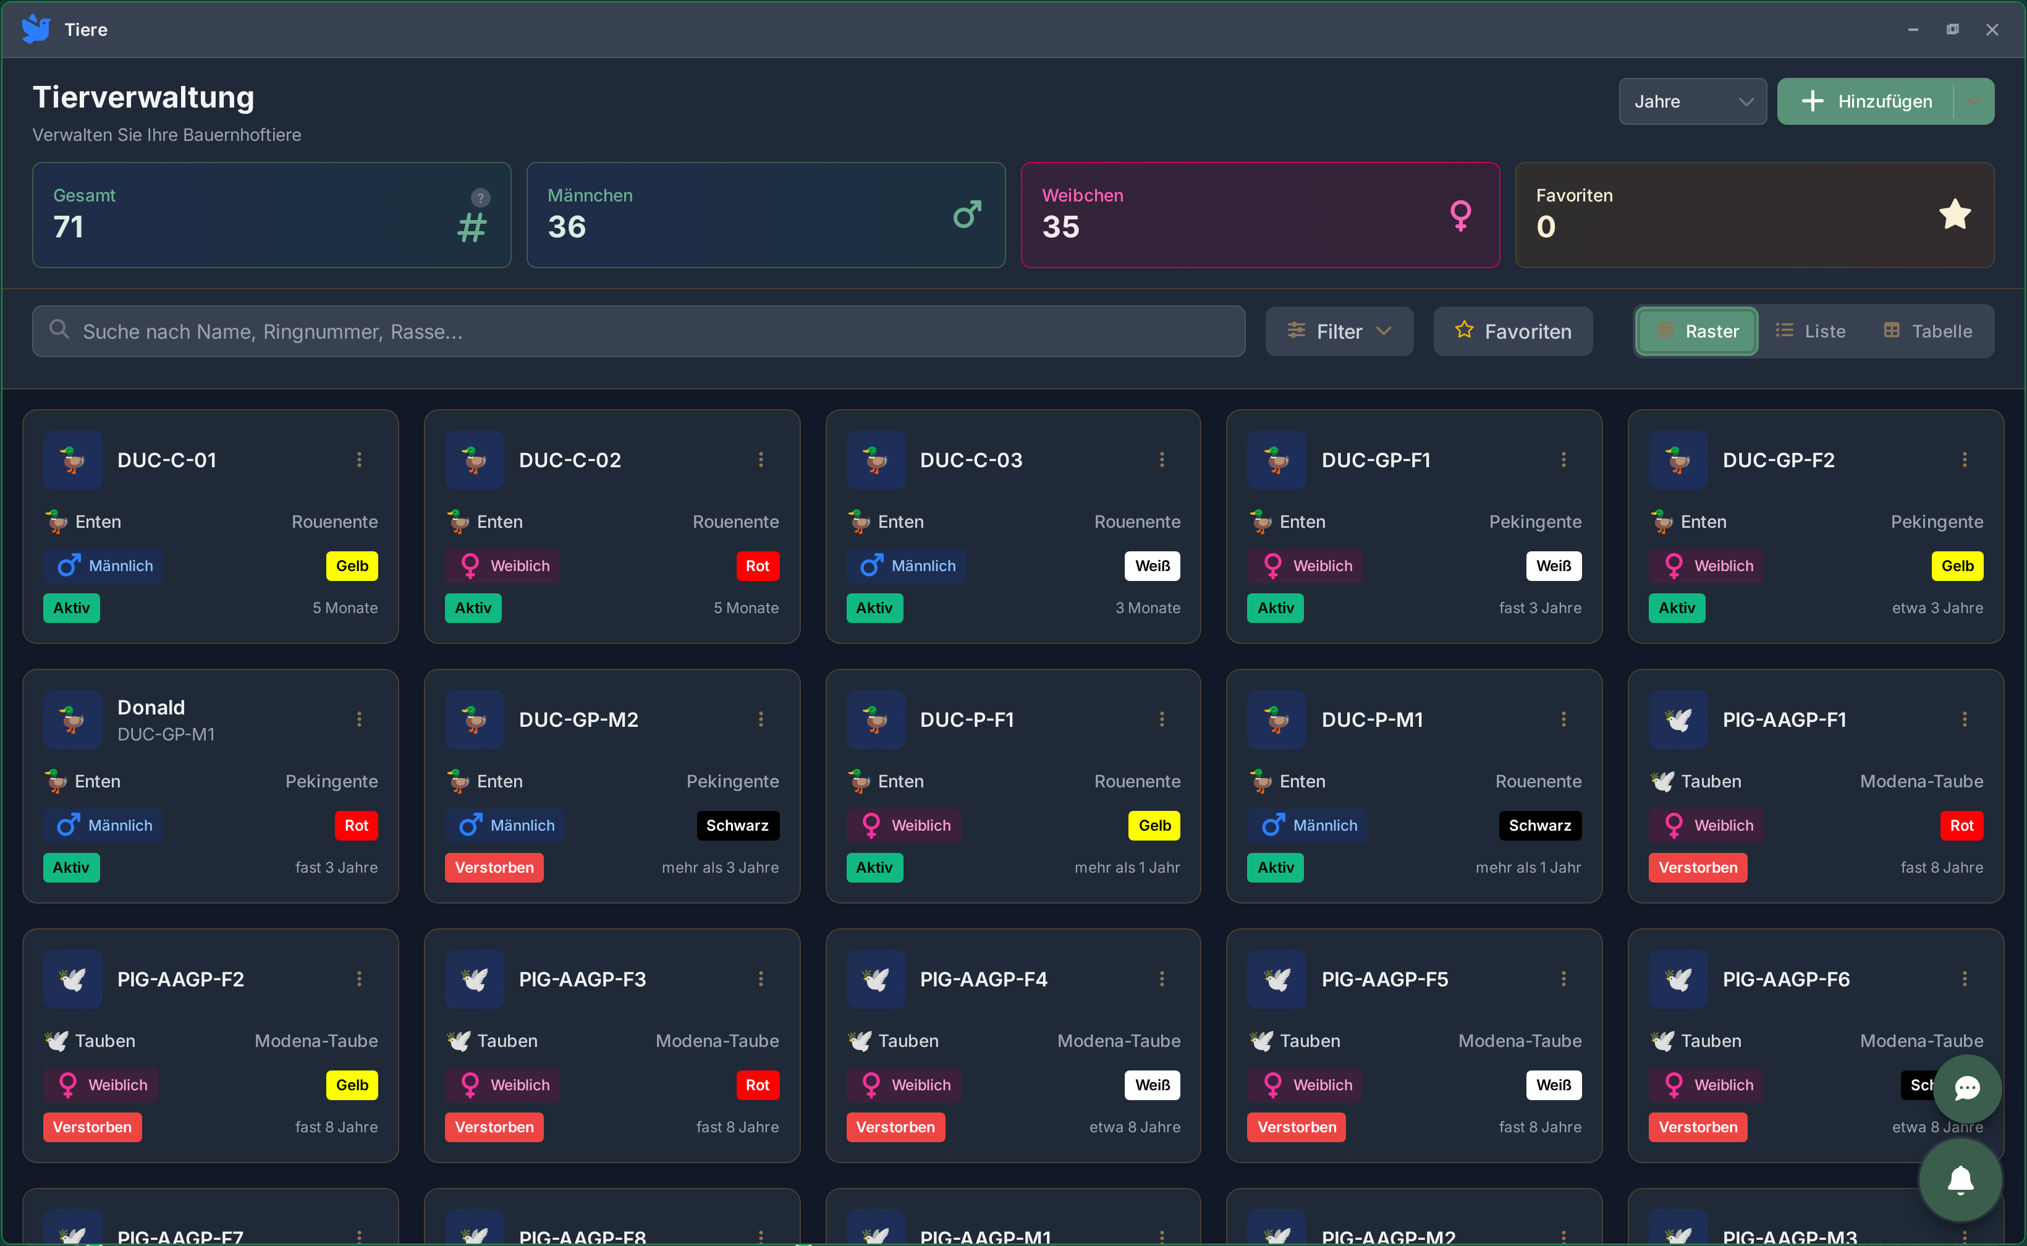Open three-dot menu on PIG-AAGP-F1 card
This screenshot has height=1246, width=2027.
[x=1965, y=719]
